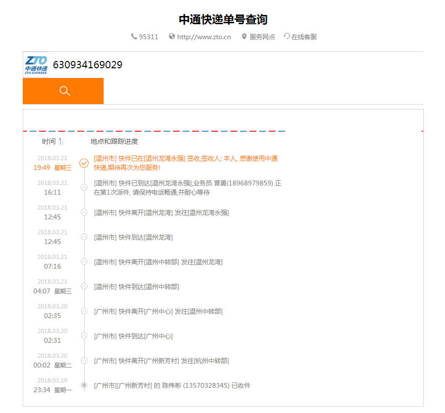This screenshot has width=445, height=413.
Task: Click timeline marker for 02:31 entry
Action: tap(84, 336)
